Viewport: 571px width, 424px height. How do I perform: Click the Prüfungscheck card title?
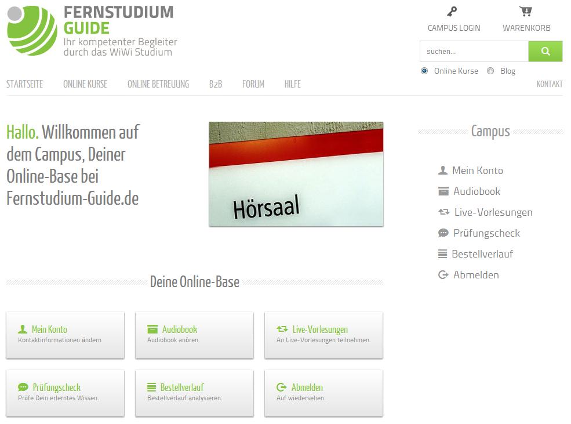(x=56, y=387)
